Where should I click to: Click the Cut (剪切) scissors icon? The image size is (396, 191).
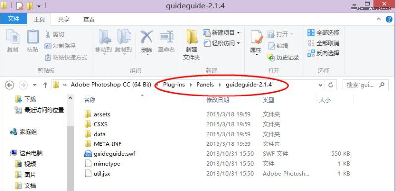(48, 34)
